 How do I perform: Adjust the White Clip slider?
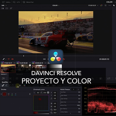click(x=70, y=107)
